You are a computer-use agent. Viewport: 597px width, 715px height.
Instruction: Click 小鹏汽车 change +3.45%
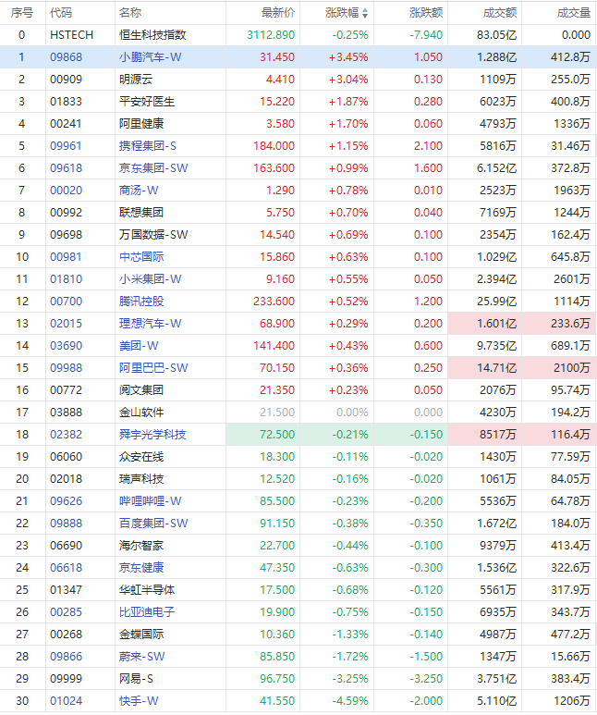(348, 57)
